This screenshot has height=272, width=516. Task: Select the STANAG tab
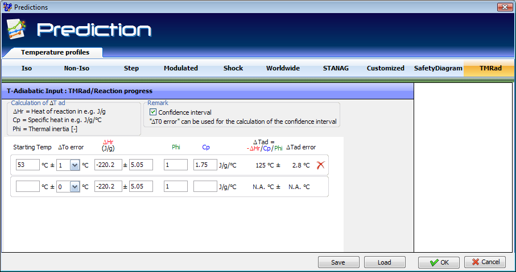pyautogui.click(x=336, y=68)
